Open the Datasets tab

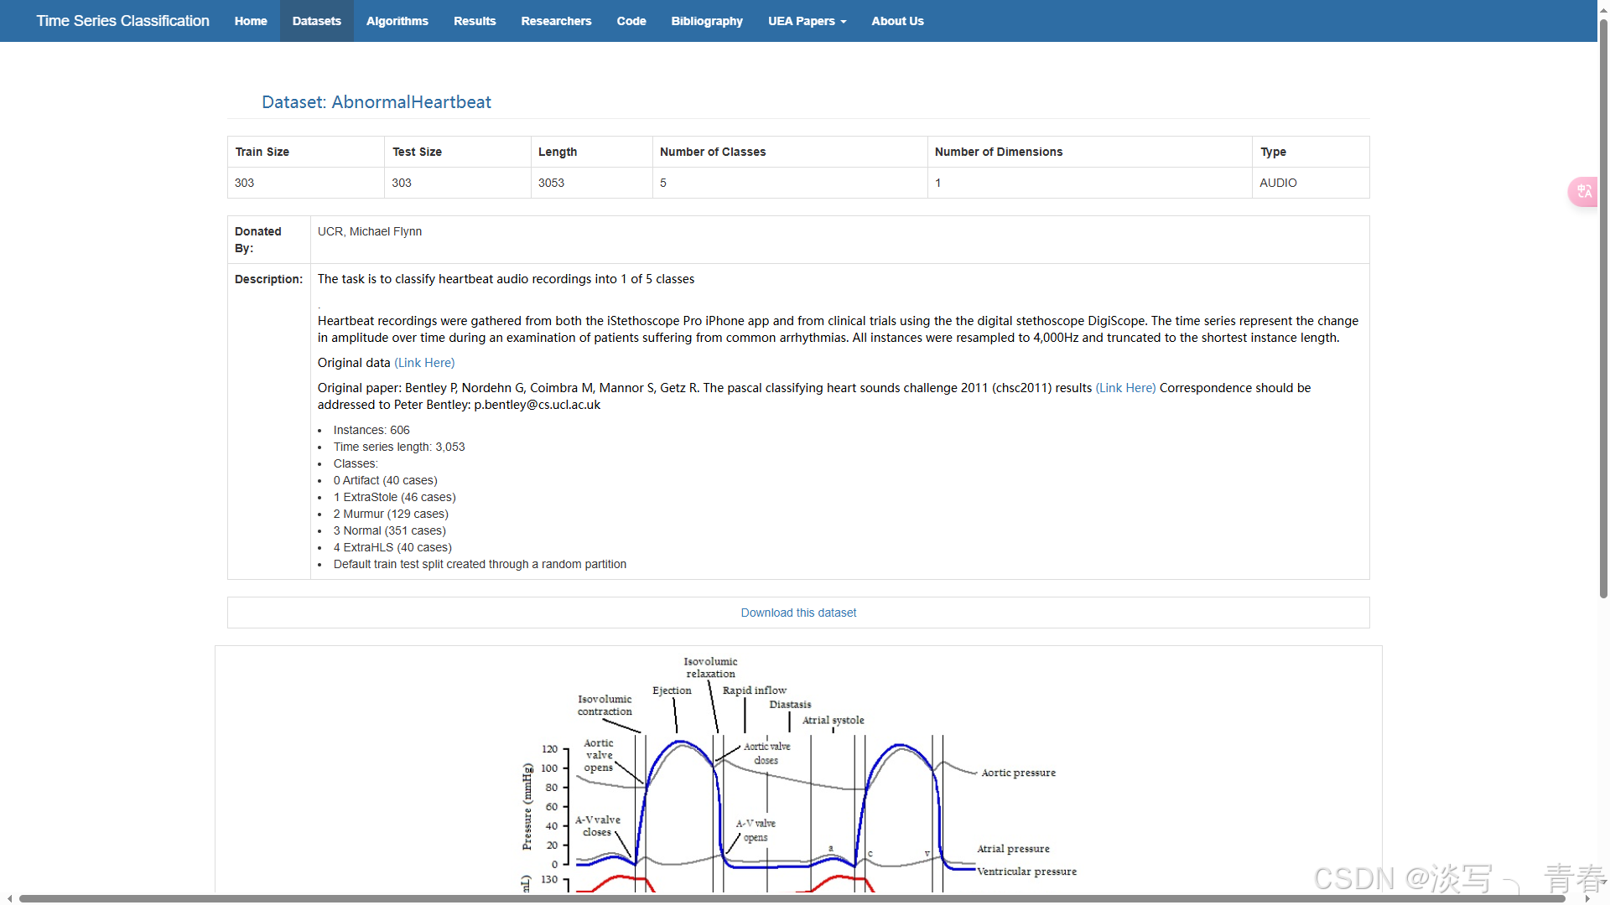316,21
